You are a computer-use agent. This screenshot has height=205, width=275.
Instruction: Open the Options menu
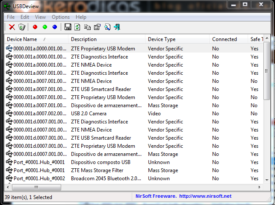(61, 17)
